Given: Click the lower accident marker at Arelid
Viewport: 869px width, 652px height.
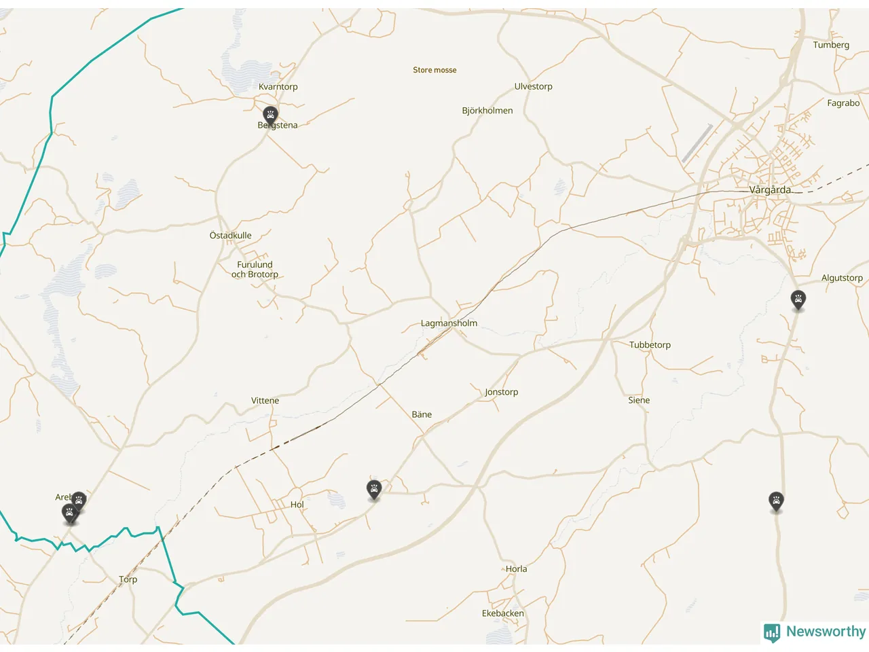Looking at the screenshot, I should tap(69, 513).
